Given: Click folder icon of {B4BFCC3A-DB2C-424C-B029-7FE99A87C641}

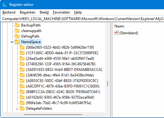Looking at the screenshot, I should tap(22, 92).
